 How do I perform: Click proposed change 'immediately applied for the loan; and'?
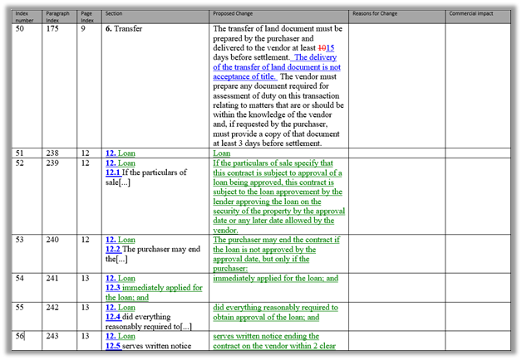276,279
